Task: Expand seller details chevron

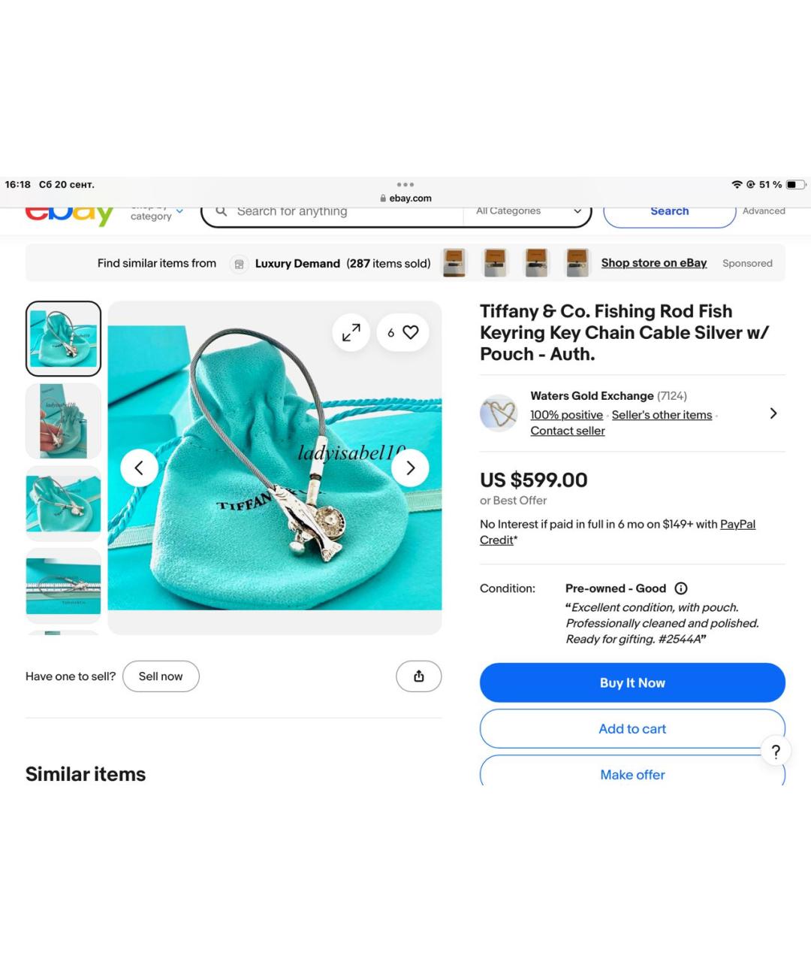Action: [773, 413]
